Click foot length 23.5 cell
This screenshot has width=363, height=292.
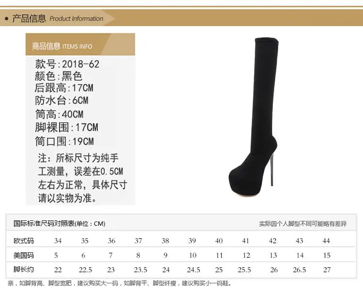pyautogui.click(x=140, y=270)
